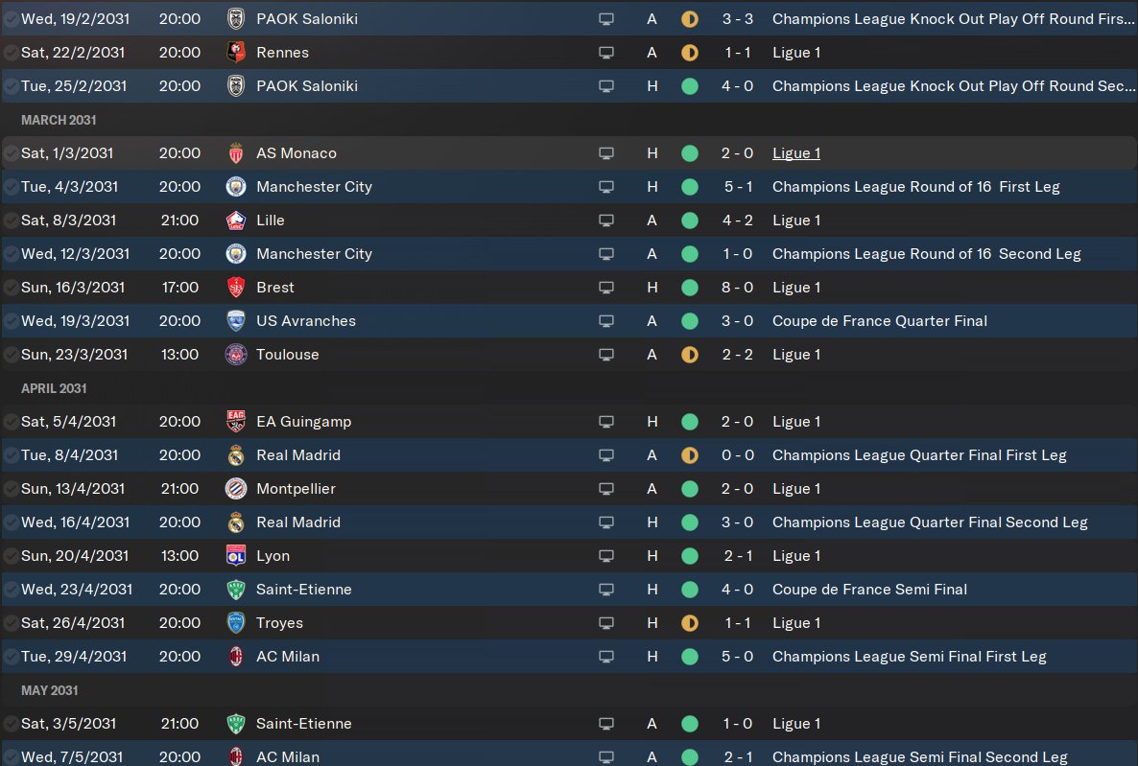Select the MARCH 2031 month header
The image size is (1138, 766).
point(59,120)
